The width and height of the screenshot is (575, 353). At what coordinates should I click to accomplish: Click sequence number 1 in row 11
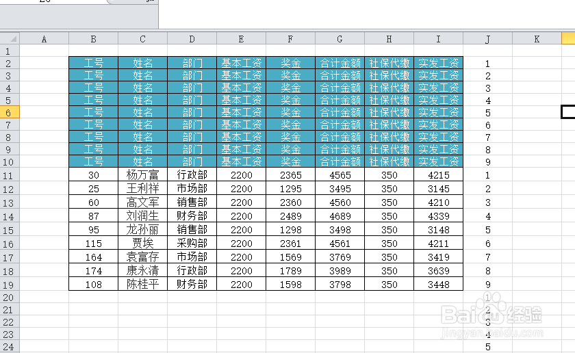(x=487, y=175)
